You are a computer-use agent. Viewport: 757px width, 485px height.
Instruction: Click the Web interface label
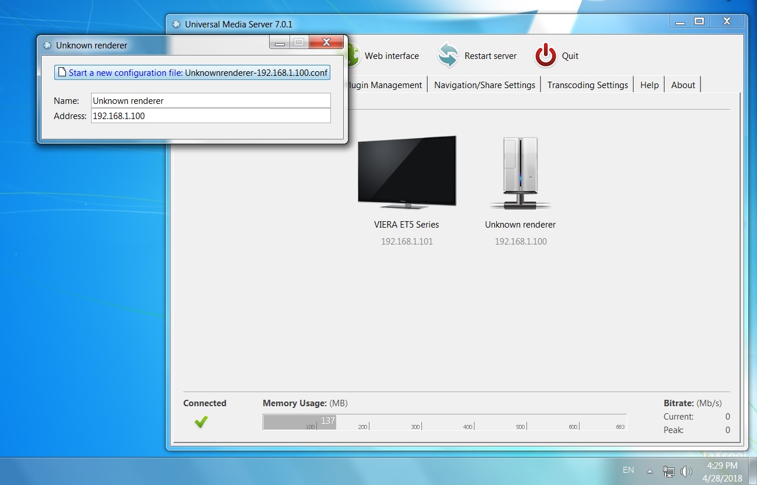[392, 56]
